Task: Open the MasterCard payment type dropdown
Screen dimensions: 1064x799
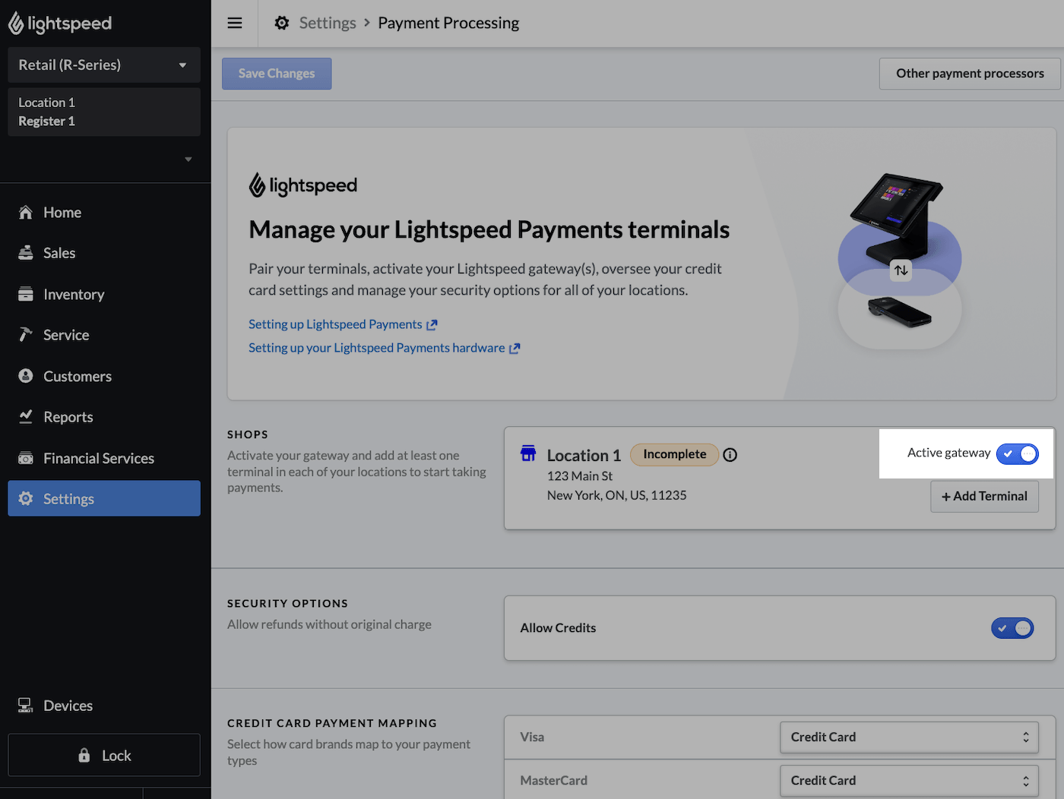Action: click(909, 780)
